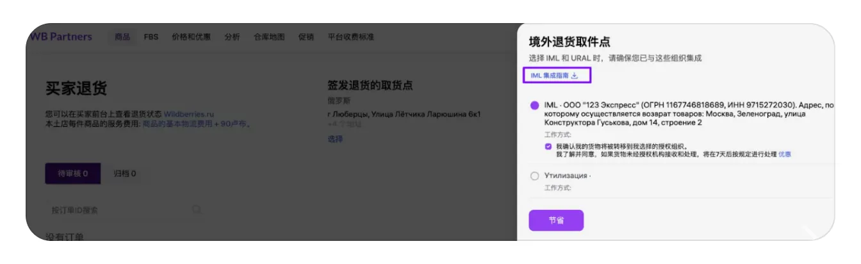Image resolution: width=861 pixels, height=264 pixels.
Task: Click the search magnifier icon in order search
Action: click(197, 210)
